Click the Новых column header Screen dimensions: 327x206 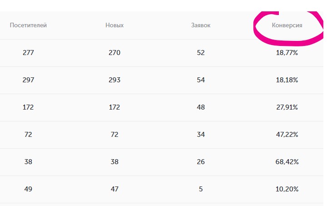tap(114, 25)
